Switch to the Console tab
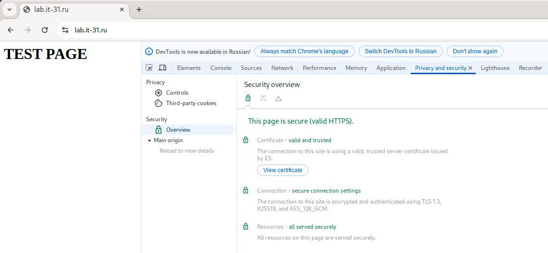The width and height of the screenshot is (548, 253). [221, 68]
